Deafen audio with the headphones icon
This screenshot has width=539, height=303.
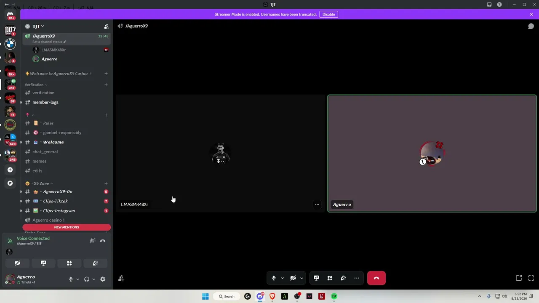(87, 279)
